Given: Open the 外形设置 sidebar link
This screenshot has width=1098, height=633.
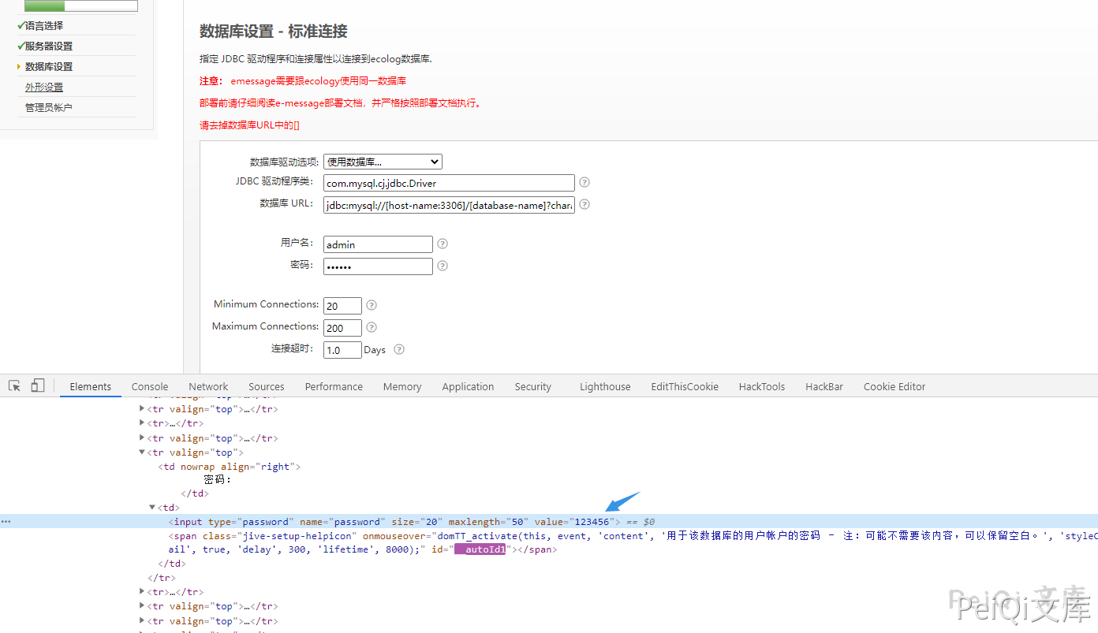Looking at the screenshot, I should point(44,88).
